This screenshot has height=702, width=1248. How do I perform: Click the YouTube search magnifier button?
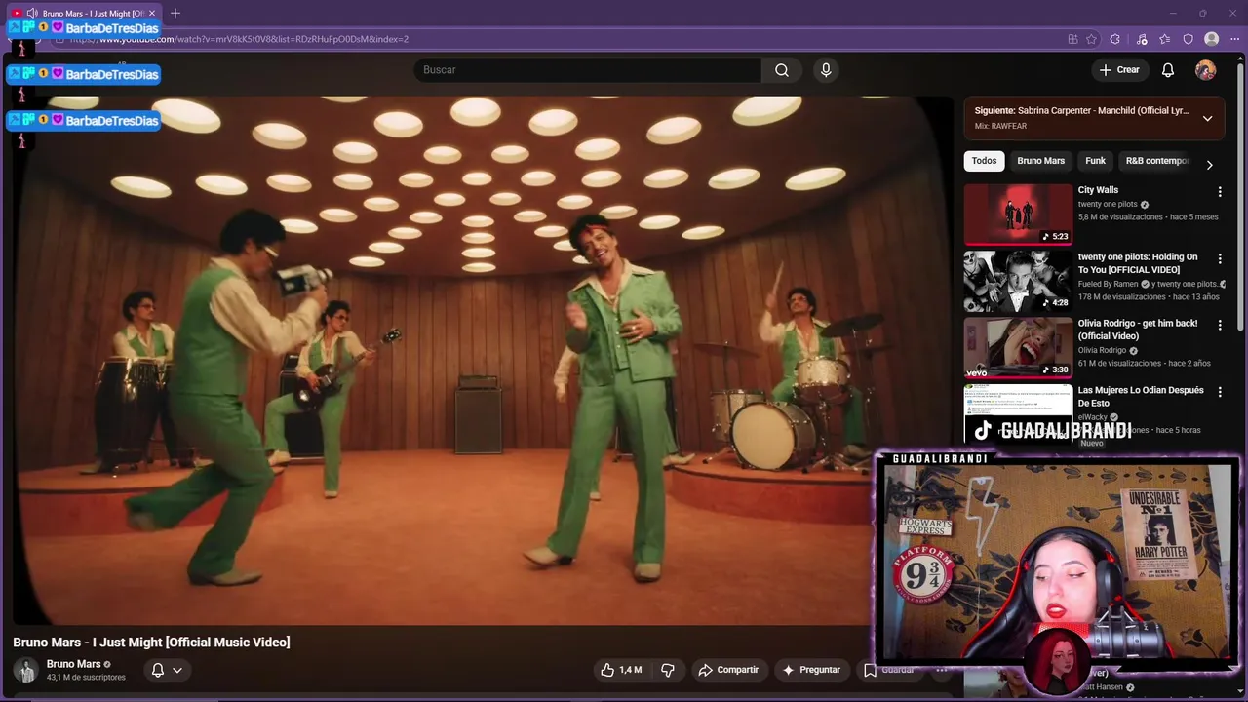[x=782, y=70]
